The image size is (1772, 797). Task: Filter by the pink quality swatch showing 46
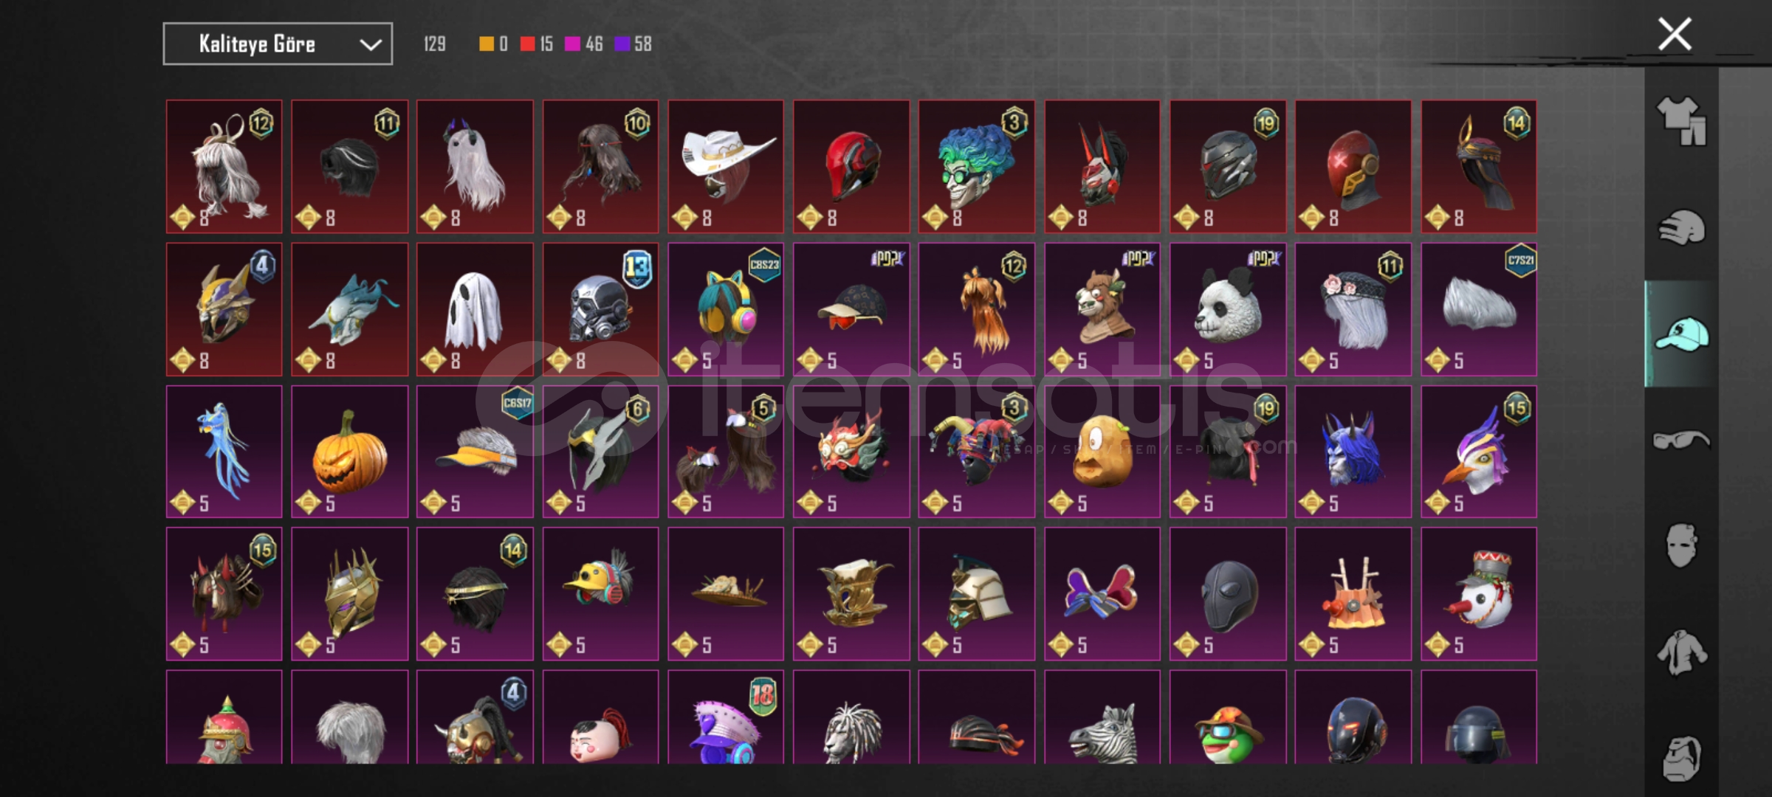click(x=584, y=44)
